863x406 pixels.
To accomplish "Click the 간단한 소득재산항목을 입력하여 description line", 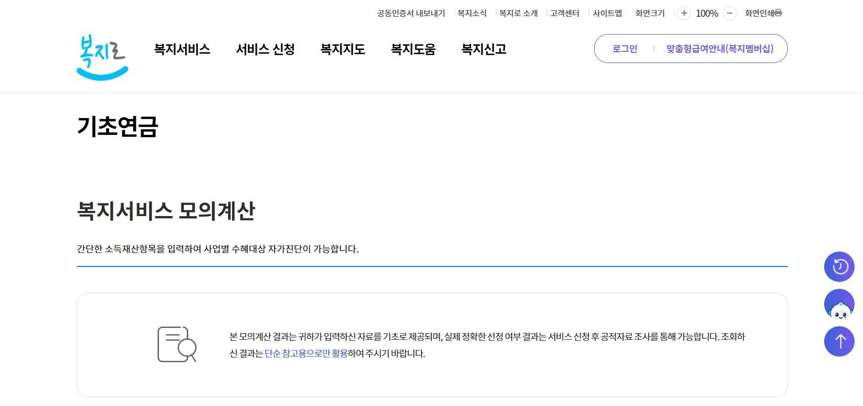I will click(218, 249).
